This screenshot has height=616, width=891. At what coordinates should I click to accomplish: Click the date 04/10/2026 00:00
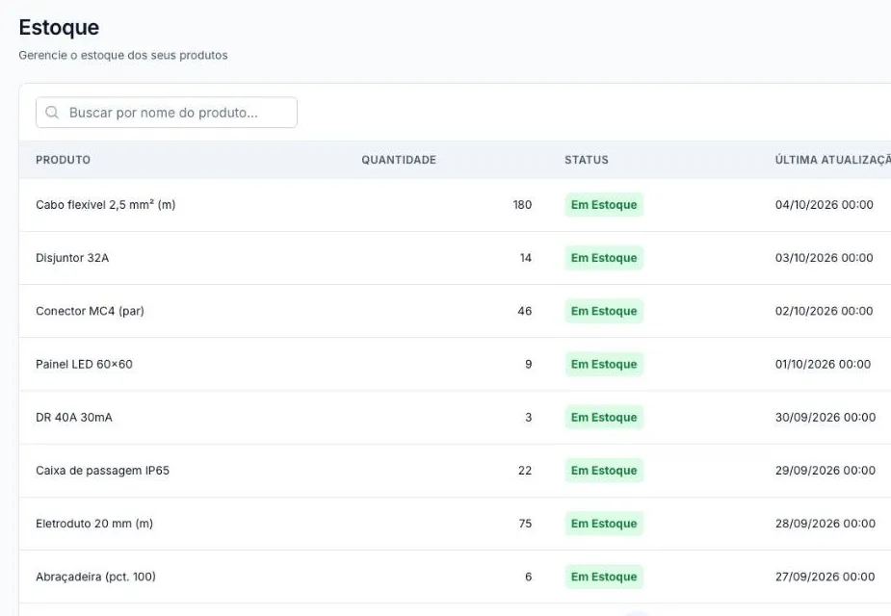(824, 205)
